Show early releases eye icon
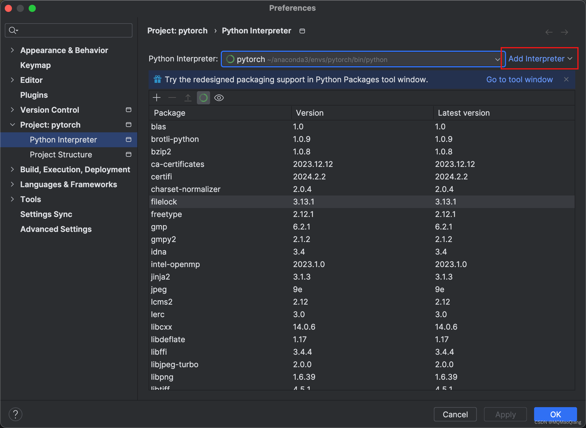586x428 pixels. [219, 98]
